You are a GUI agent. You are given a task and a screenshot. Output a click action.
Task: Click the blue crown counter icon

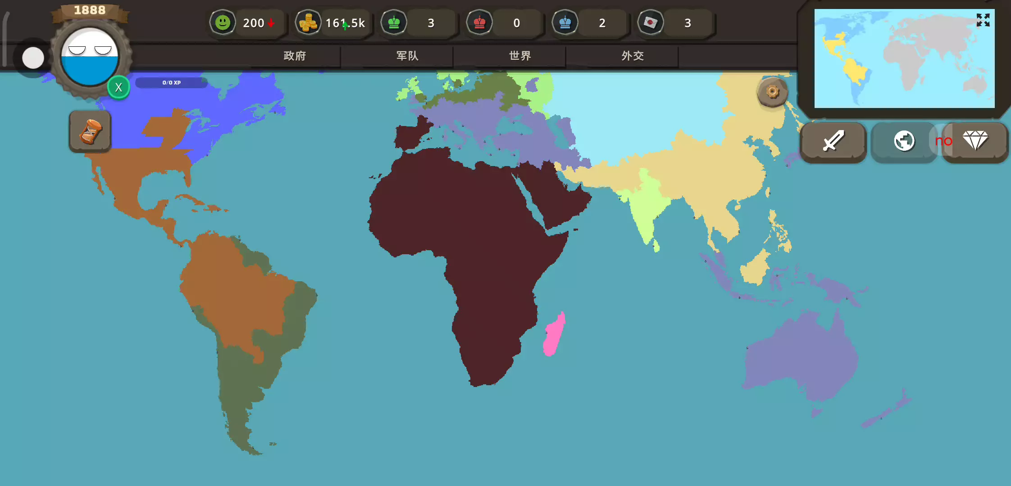565,22
